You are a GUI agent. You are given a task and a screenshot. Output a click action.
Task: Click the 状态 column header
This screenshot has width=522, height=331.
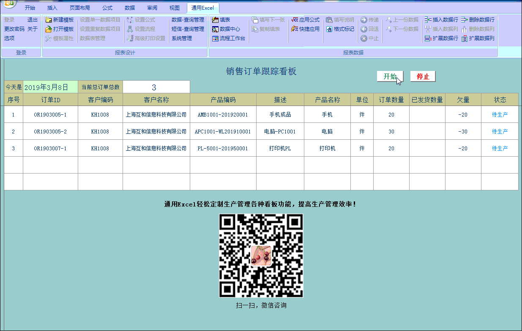(x=500, y=100)
